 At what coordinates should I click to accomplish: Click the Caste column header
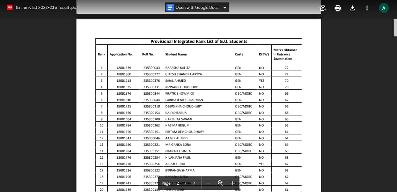point(239,54)
